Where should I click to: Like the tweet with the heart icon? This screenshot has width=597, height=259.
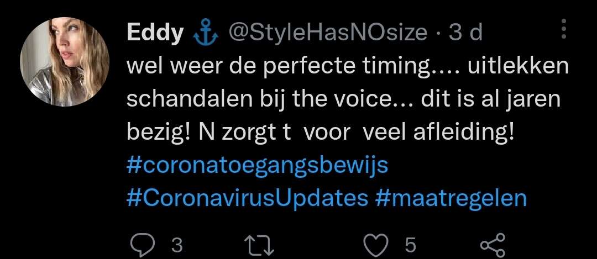[x=375, y=245]
